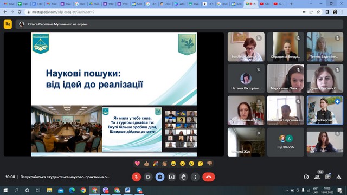Viewport: 347px width, 195px height.
Task: Start presenting your screen
Action: pos(171,177)
